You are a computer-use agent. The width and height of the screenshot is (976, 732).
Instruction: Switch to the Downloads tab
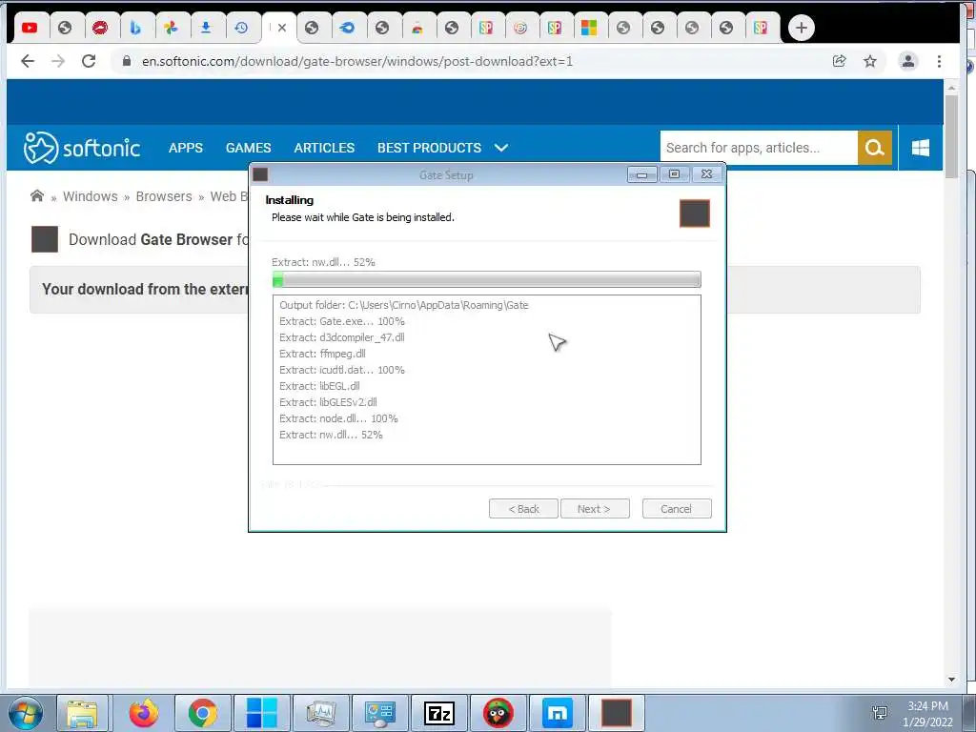206,28
